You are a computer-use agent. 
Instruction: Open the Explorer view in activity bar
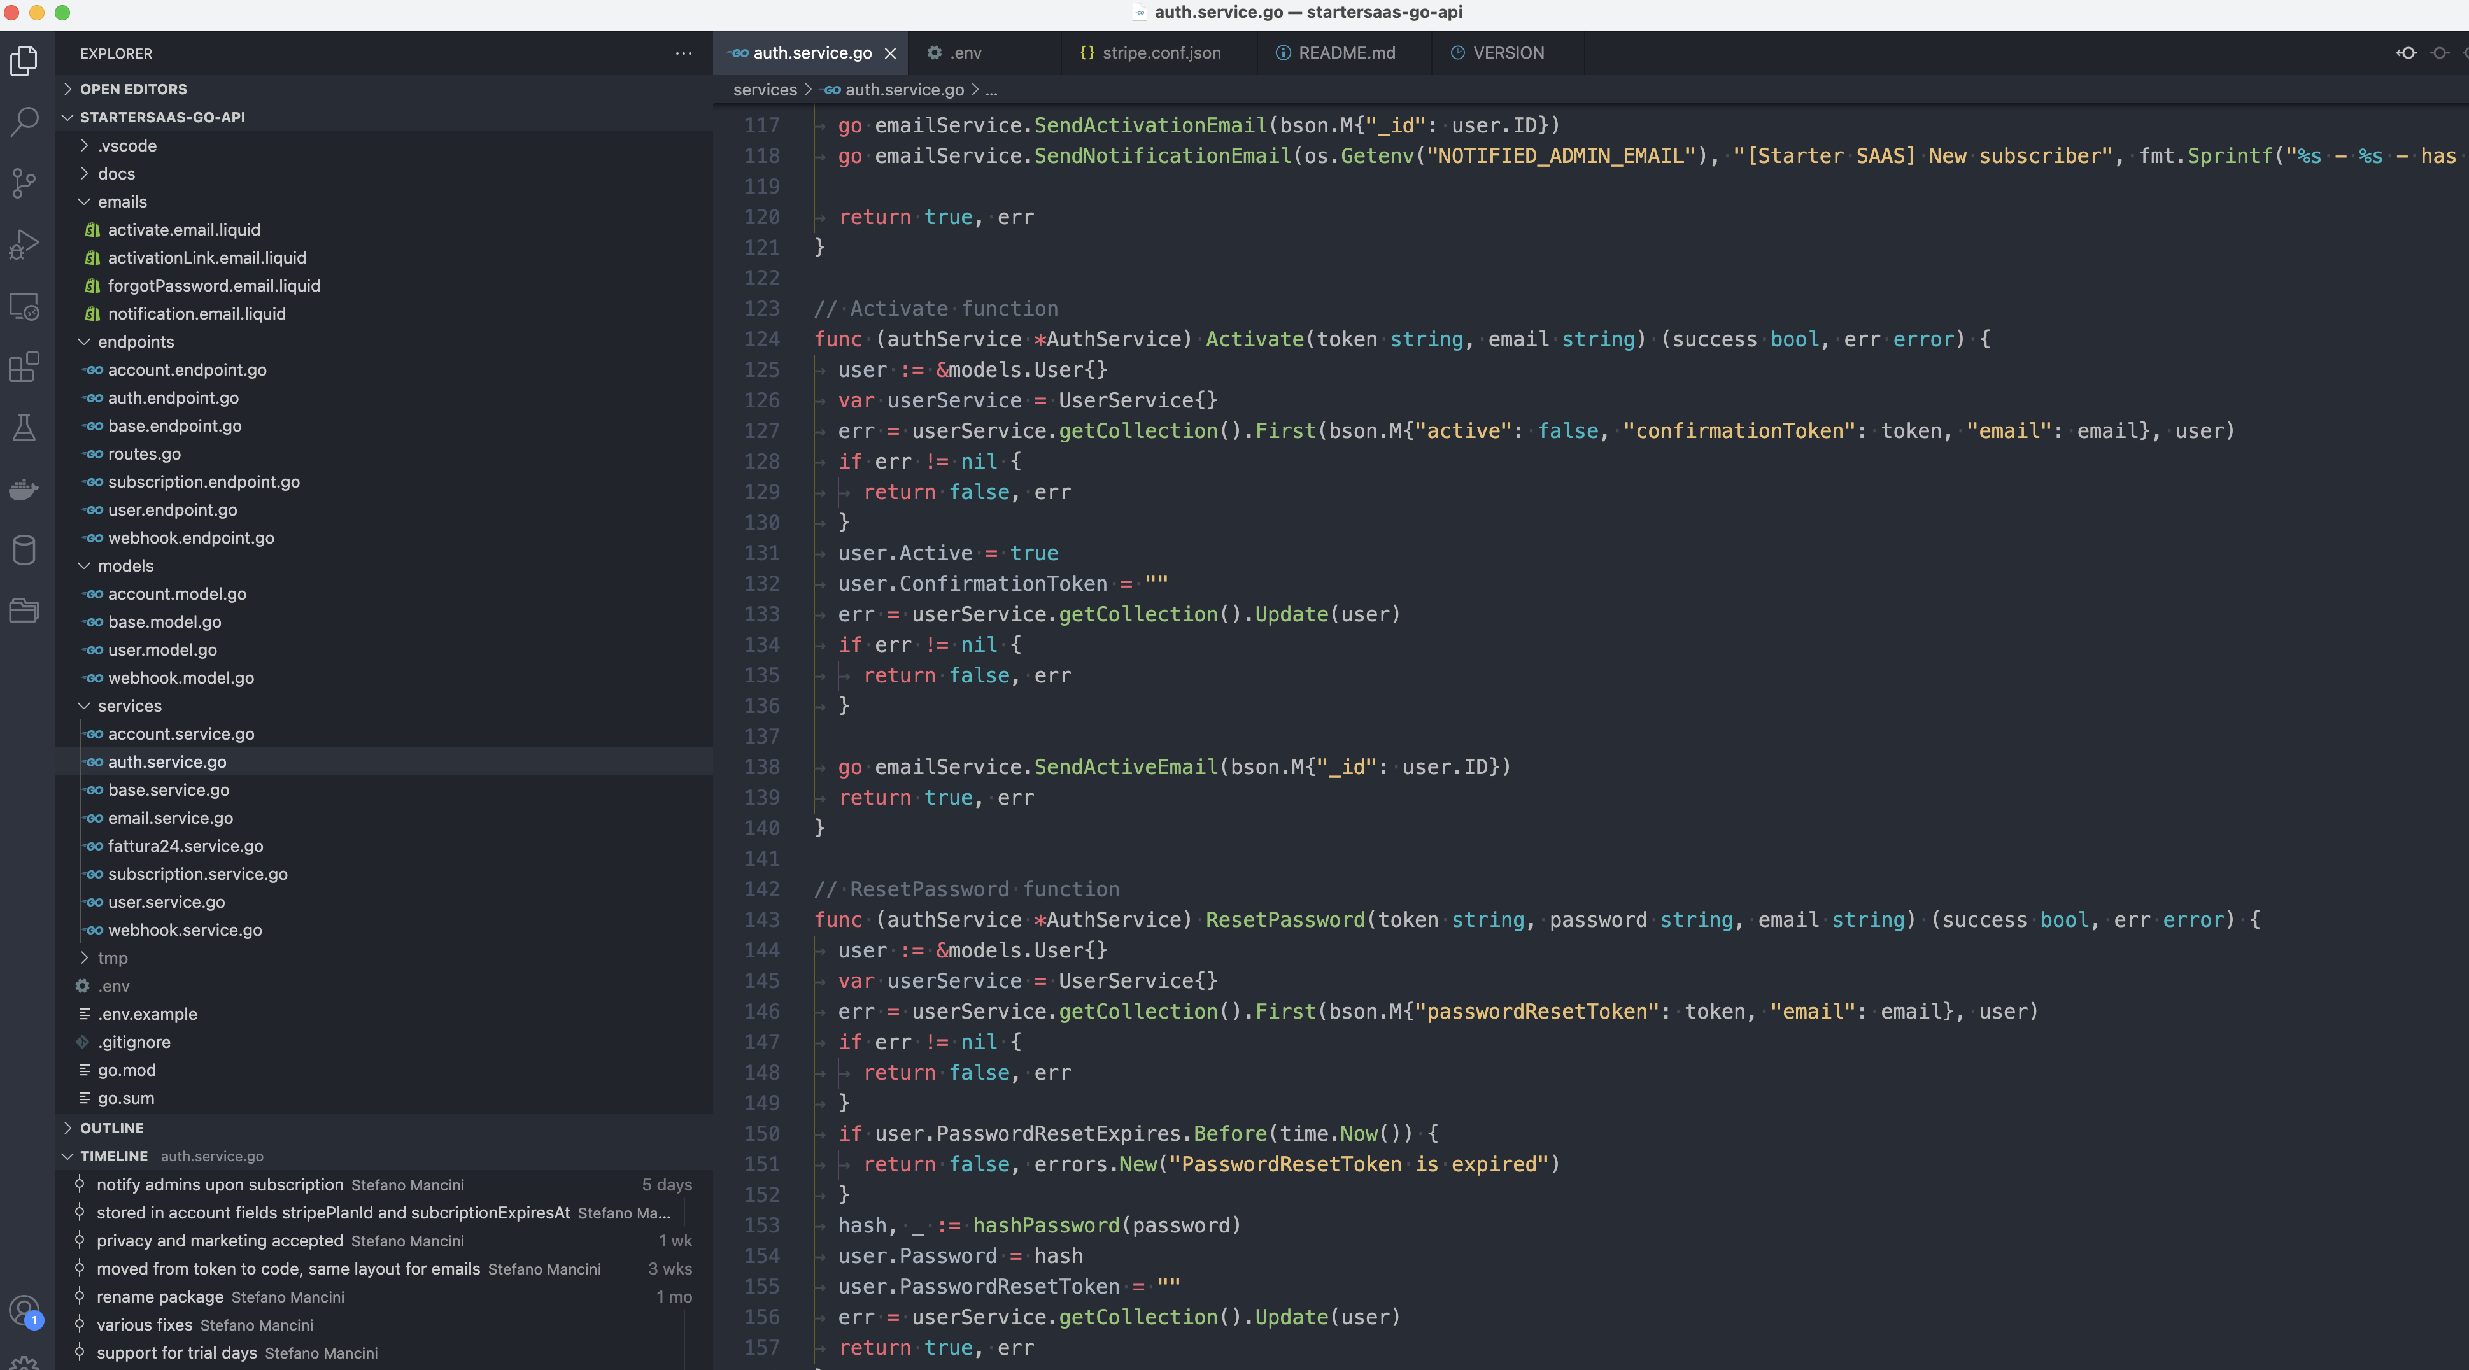point(24,61)
